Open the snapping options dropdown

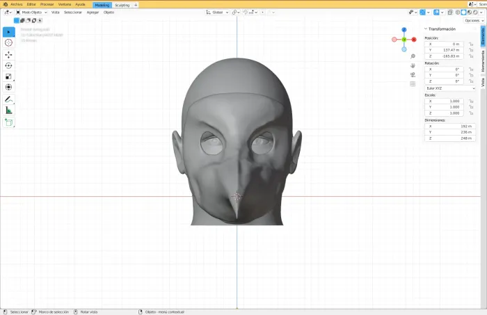pos(253,13)
